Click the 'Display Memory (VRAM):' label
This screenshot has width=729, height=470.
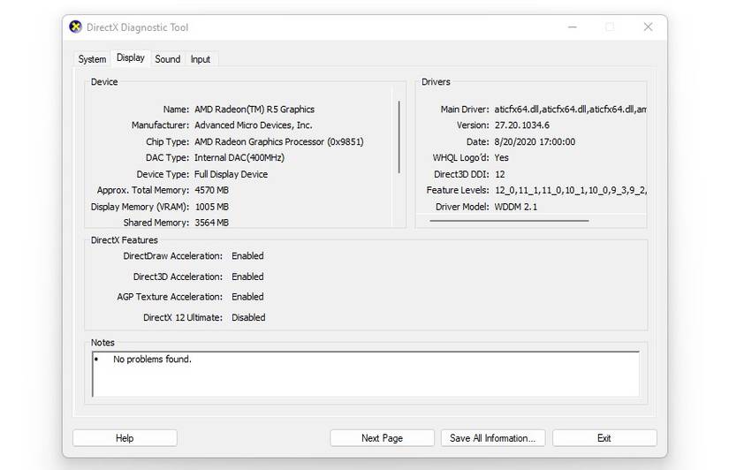[140, 207]
